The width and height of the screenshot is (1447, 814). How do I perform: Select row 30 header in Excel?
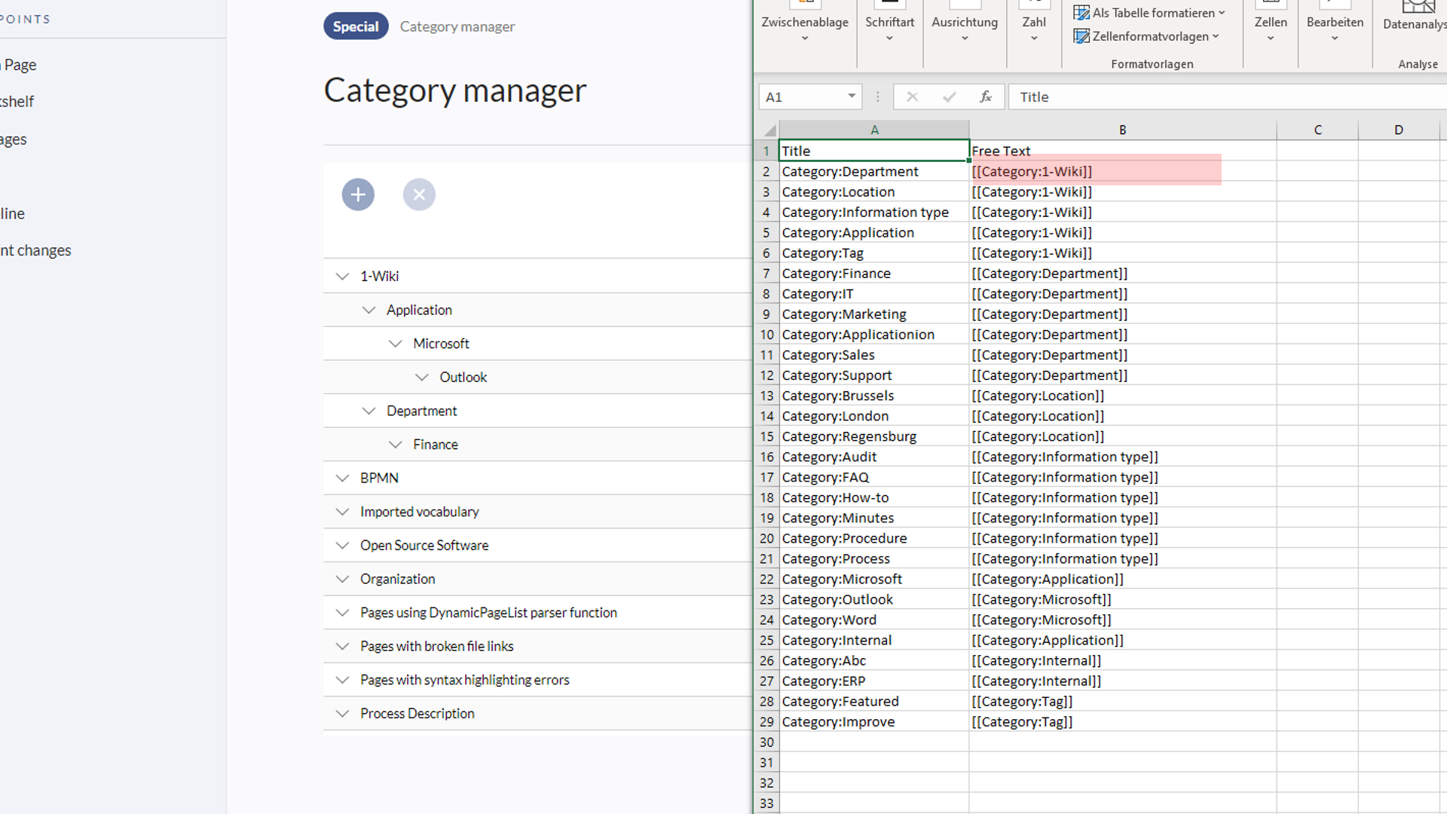(766, 742)
